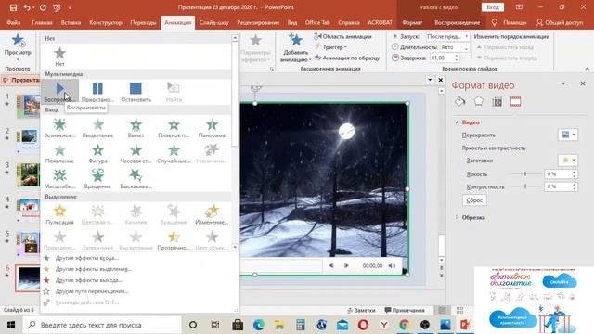The image size is (594, 334).
Task: Apply the Прозрачность emphasis effect
Action: (174, 240)
